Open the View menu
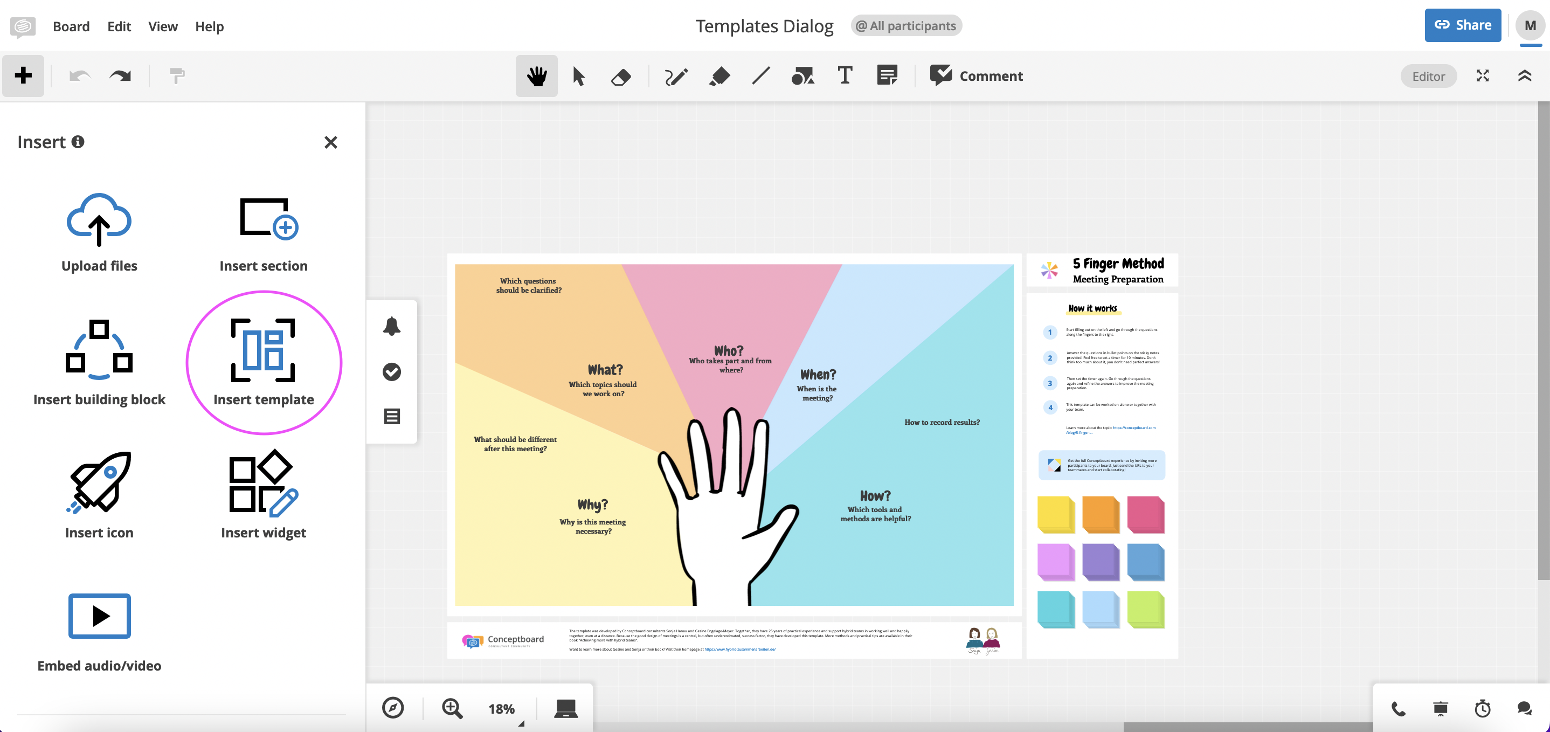This screenshot has height=732, width=1550. pyautogui.click(x=162, y=26)
